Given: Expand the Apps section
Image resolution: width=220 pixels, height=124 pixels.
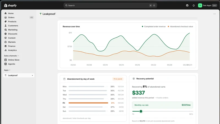Looking at the screenshot, I should coord(7,70).
